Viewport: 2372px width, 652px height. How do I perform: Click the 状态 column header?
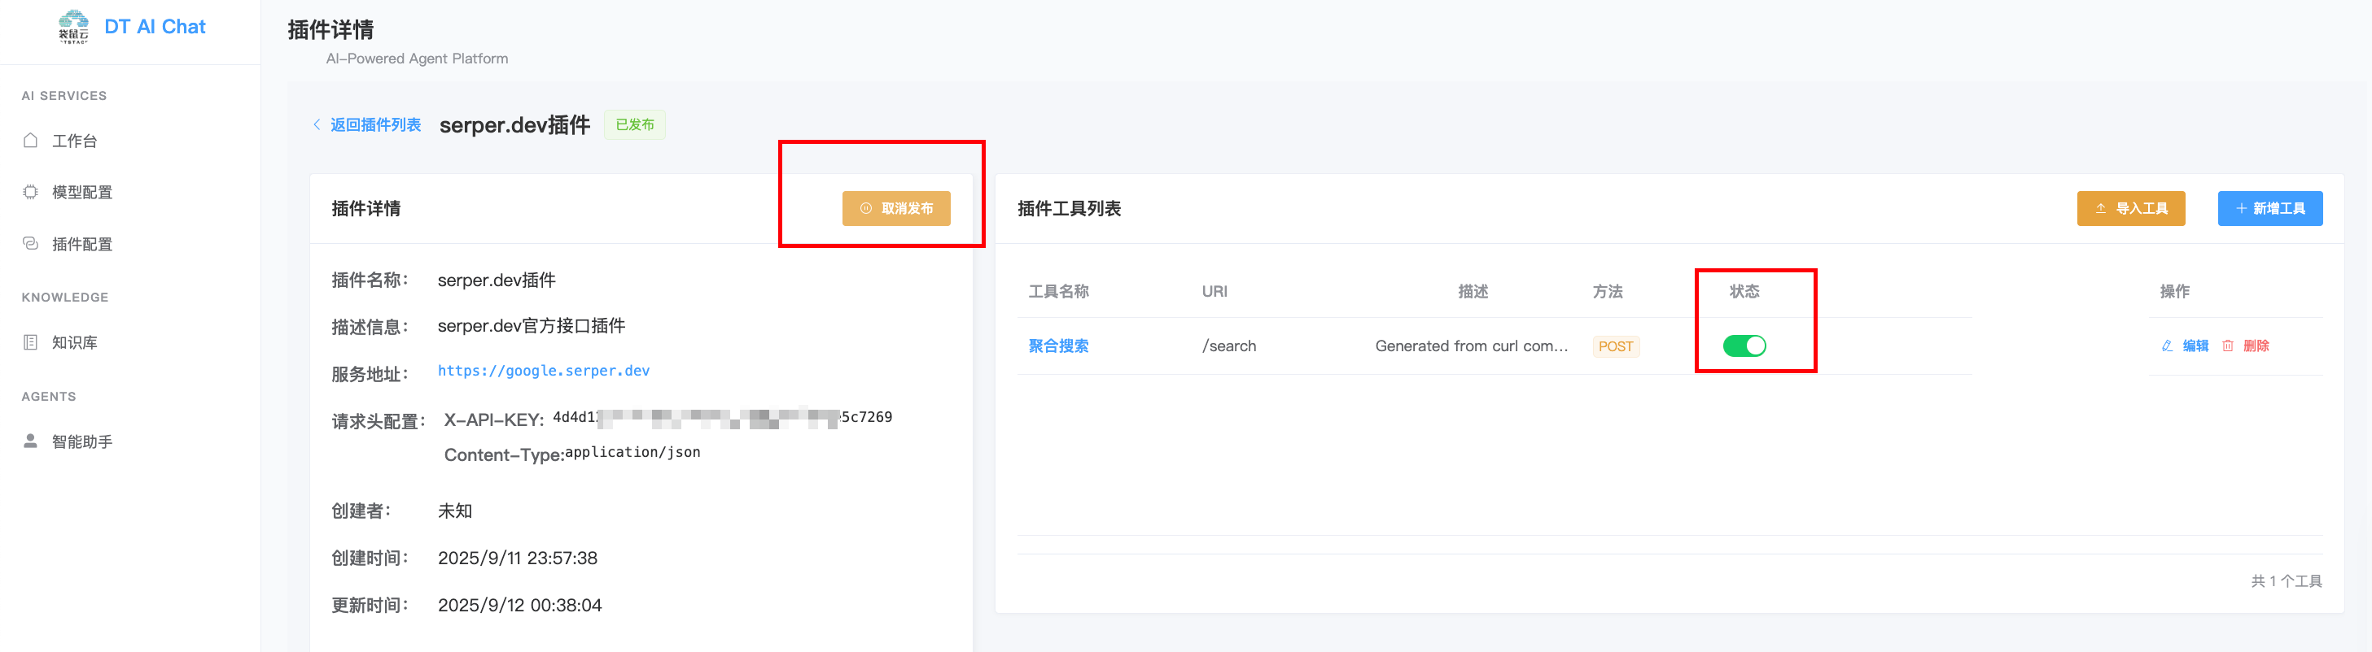point(1744,292)
